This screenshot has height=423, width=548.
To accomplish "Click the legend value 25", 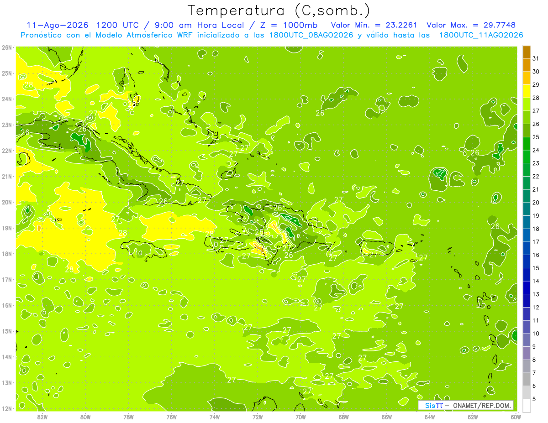I will 536,137.
